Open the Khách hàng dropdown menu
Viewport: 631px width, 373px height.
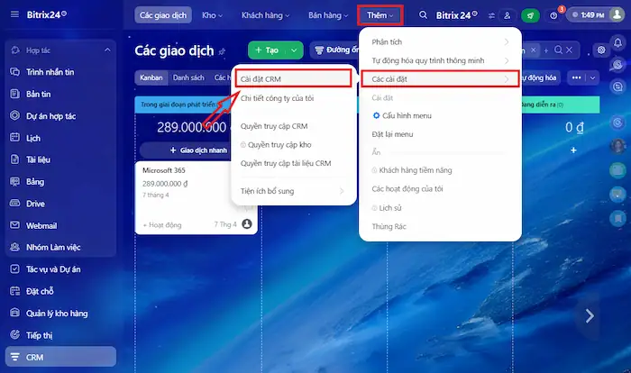point(265,15)
